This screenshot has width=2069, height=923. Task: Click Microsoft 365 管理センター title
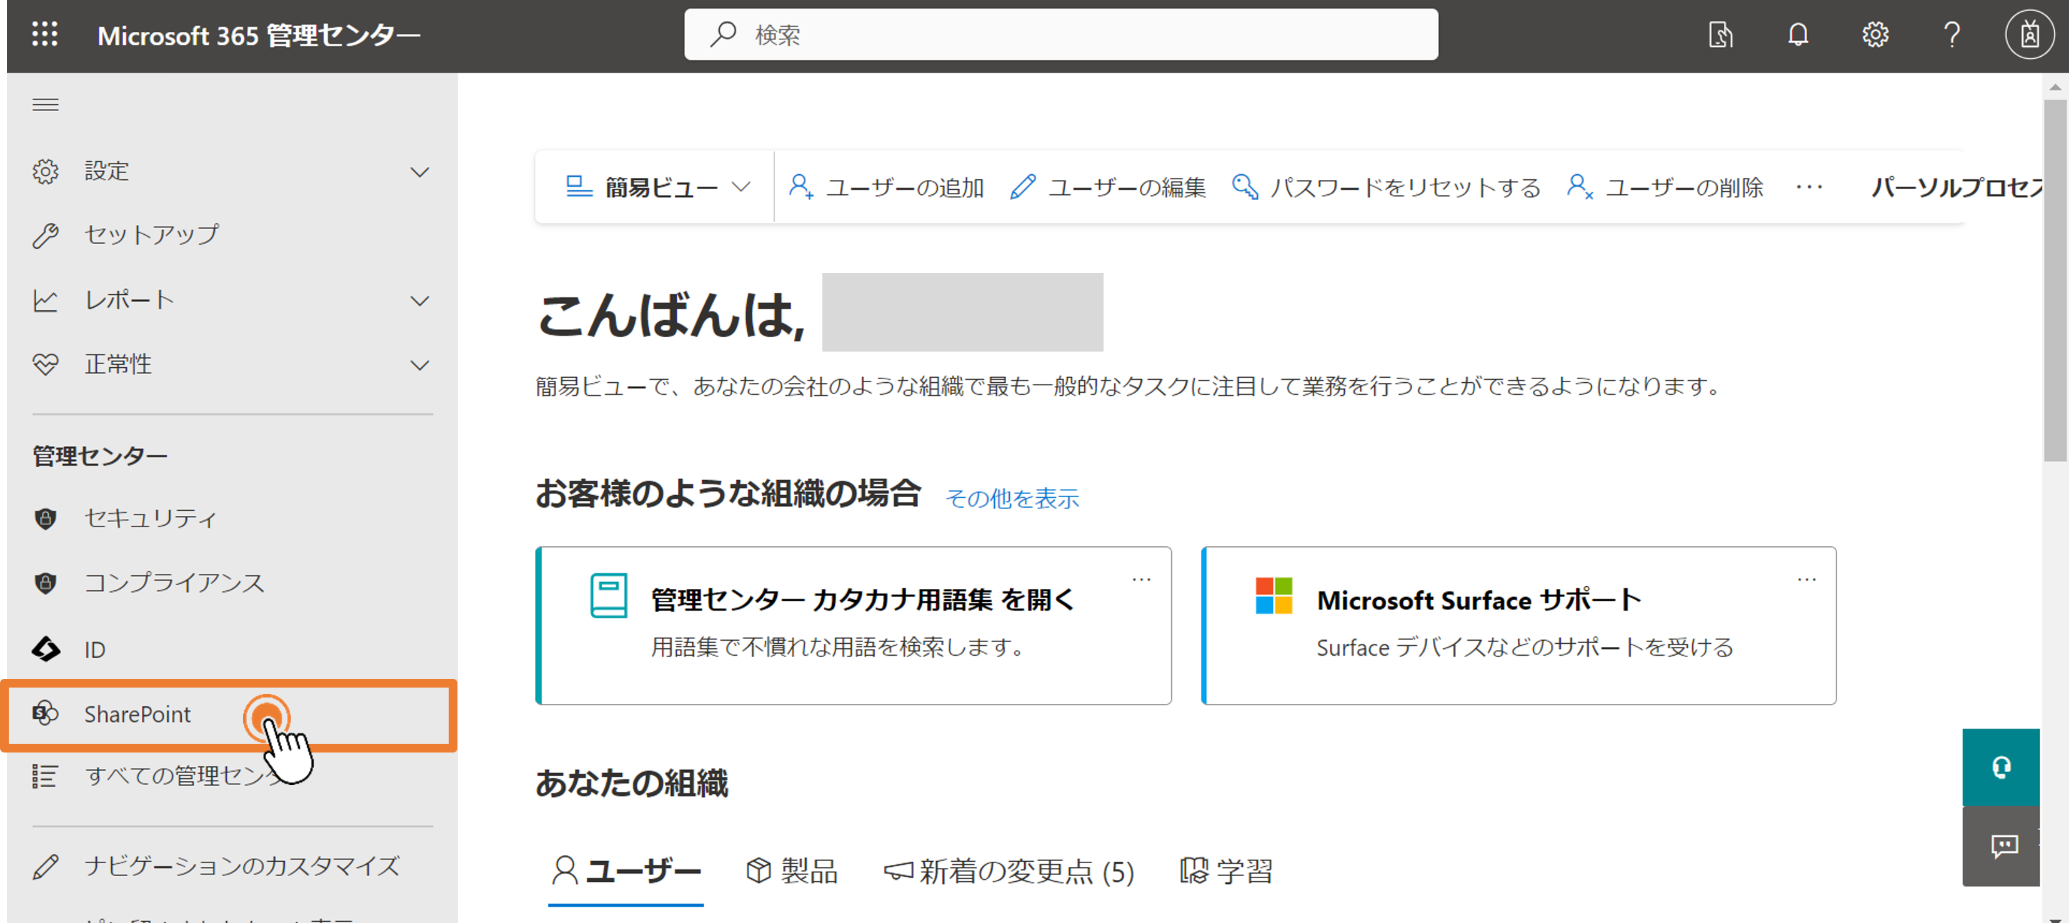[x=259, y=36]
